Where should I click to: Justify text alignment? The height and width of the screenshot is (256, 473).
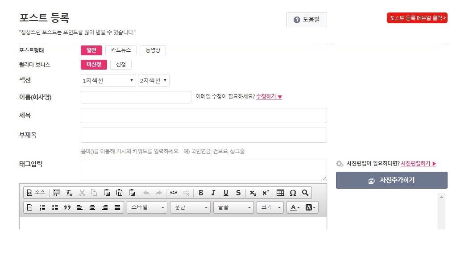[117, 207]
